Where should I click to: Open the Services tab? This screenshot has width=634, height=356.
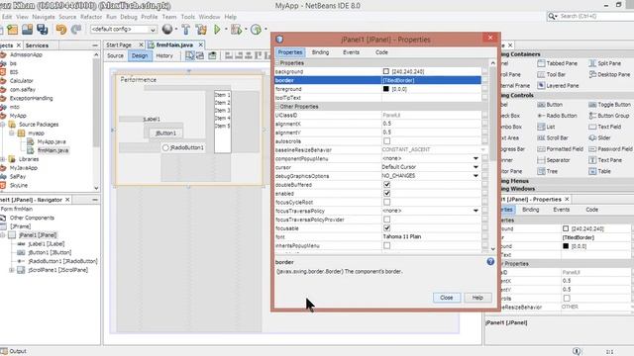tap(37, 45)
